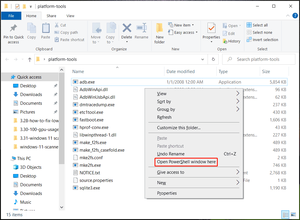Click Select none in the Select group

click(259, 32)
